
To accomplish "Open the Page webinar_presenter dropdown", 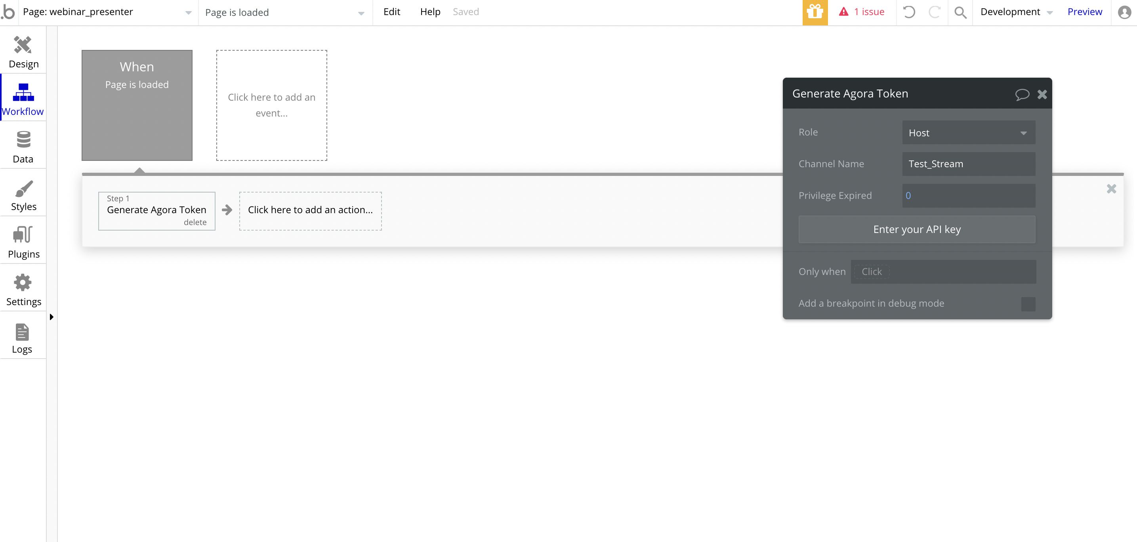I will 107,12.
